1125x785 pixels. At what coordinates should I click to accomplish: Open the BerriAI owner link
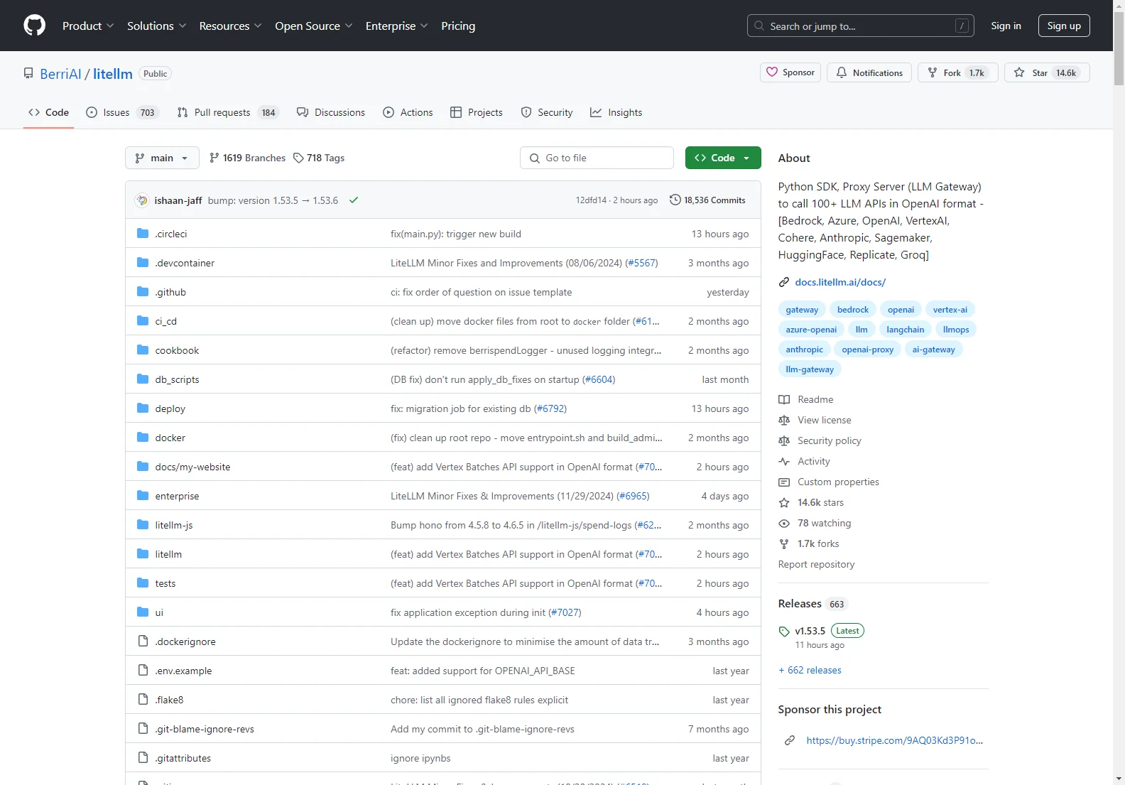point(60,74)
